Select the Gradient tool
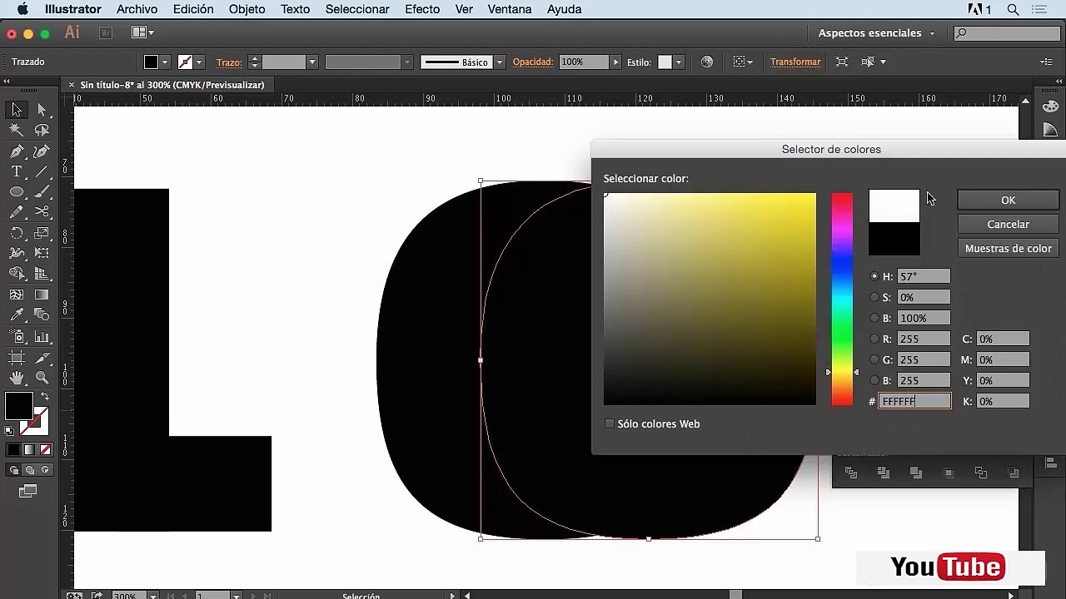The height and width of the screenshot is (599, 1066). coord(42,295)
